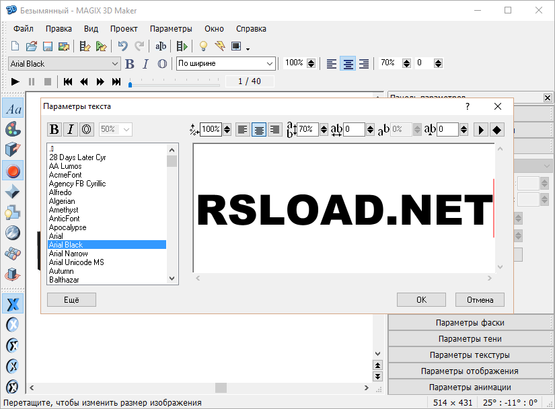This screenshot has height=409, width=555.
Task: Click the diamond icon in text dialog toolbar
Action: tap(496, 130)
